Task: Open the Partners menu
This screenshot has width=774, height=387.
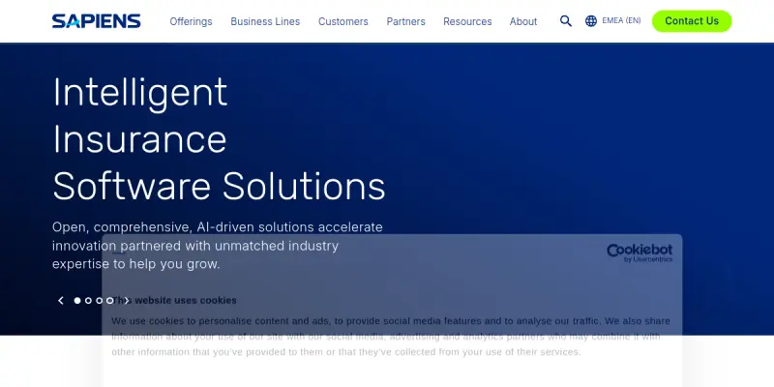Action: pyautogui.click(x=405, y=21)
